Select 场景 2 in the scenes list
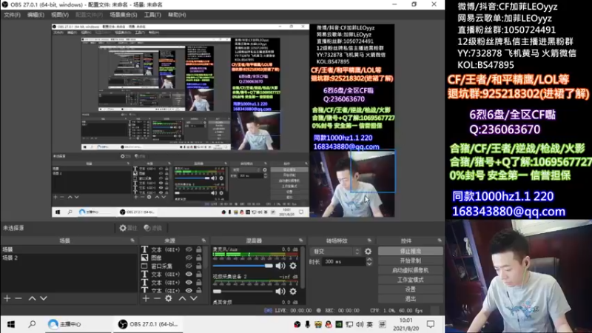The height and width of the screenshot is (333, 592). (x=70, y=258)
